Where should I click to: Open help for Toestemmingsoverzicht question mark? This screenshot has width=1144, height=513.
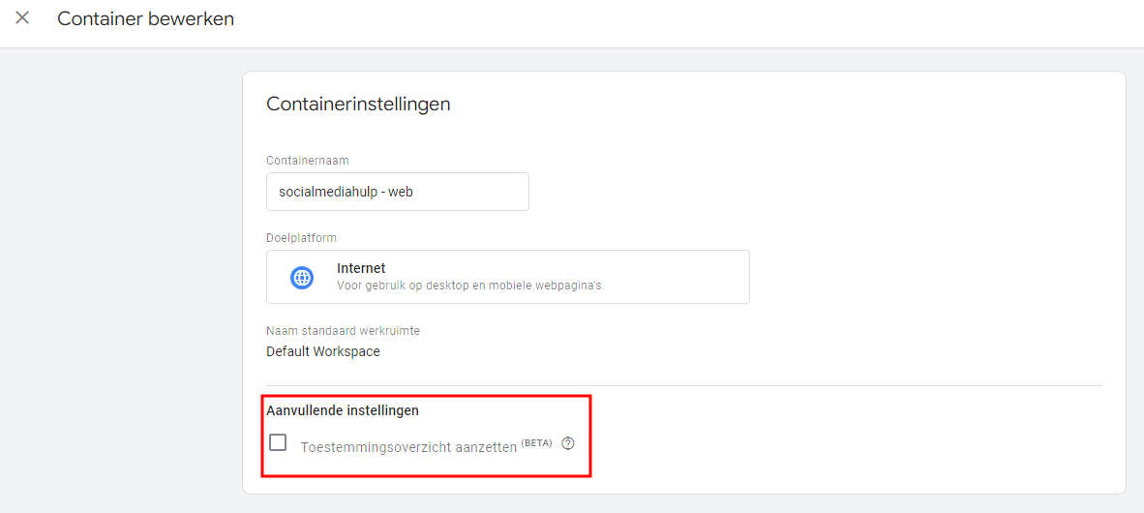pos(568,444)
